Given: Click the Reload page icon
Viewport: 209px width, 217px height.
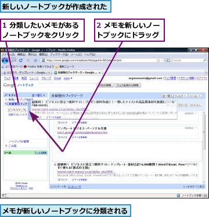Looking at the screenshot, I should (x=21, y=60).
